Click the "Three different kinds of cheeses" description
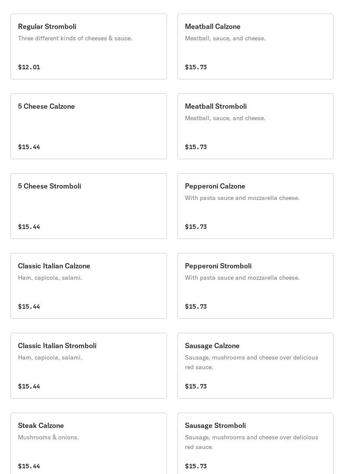This screenshot has width=344, height=474. tap(75, 38)
